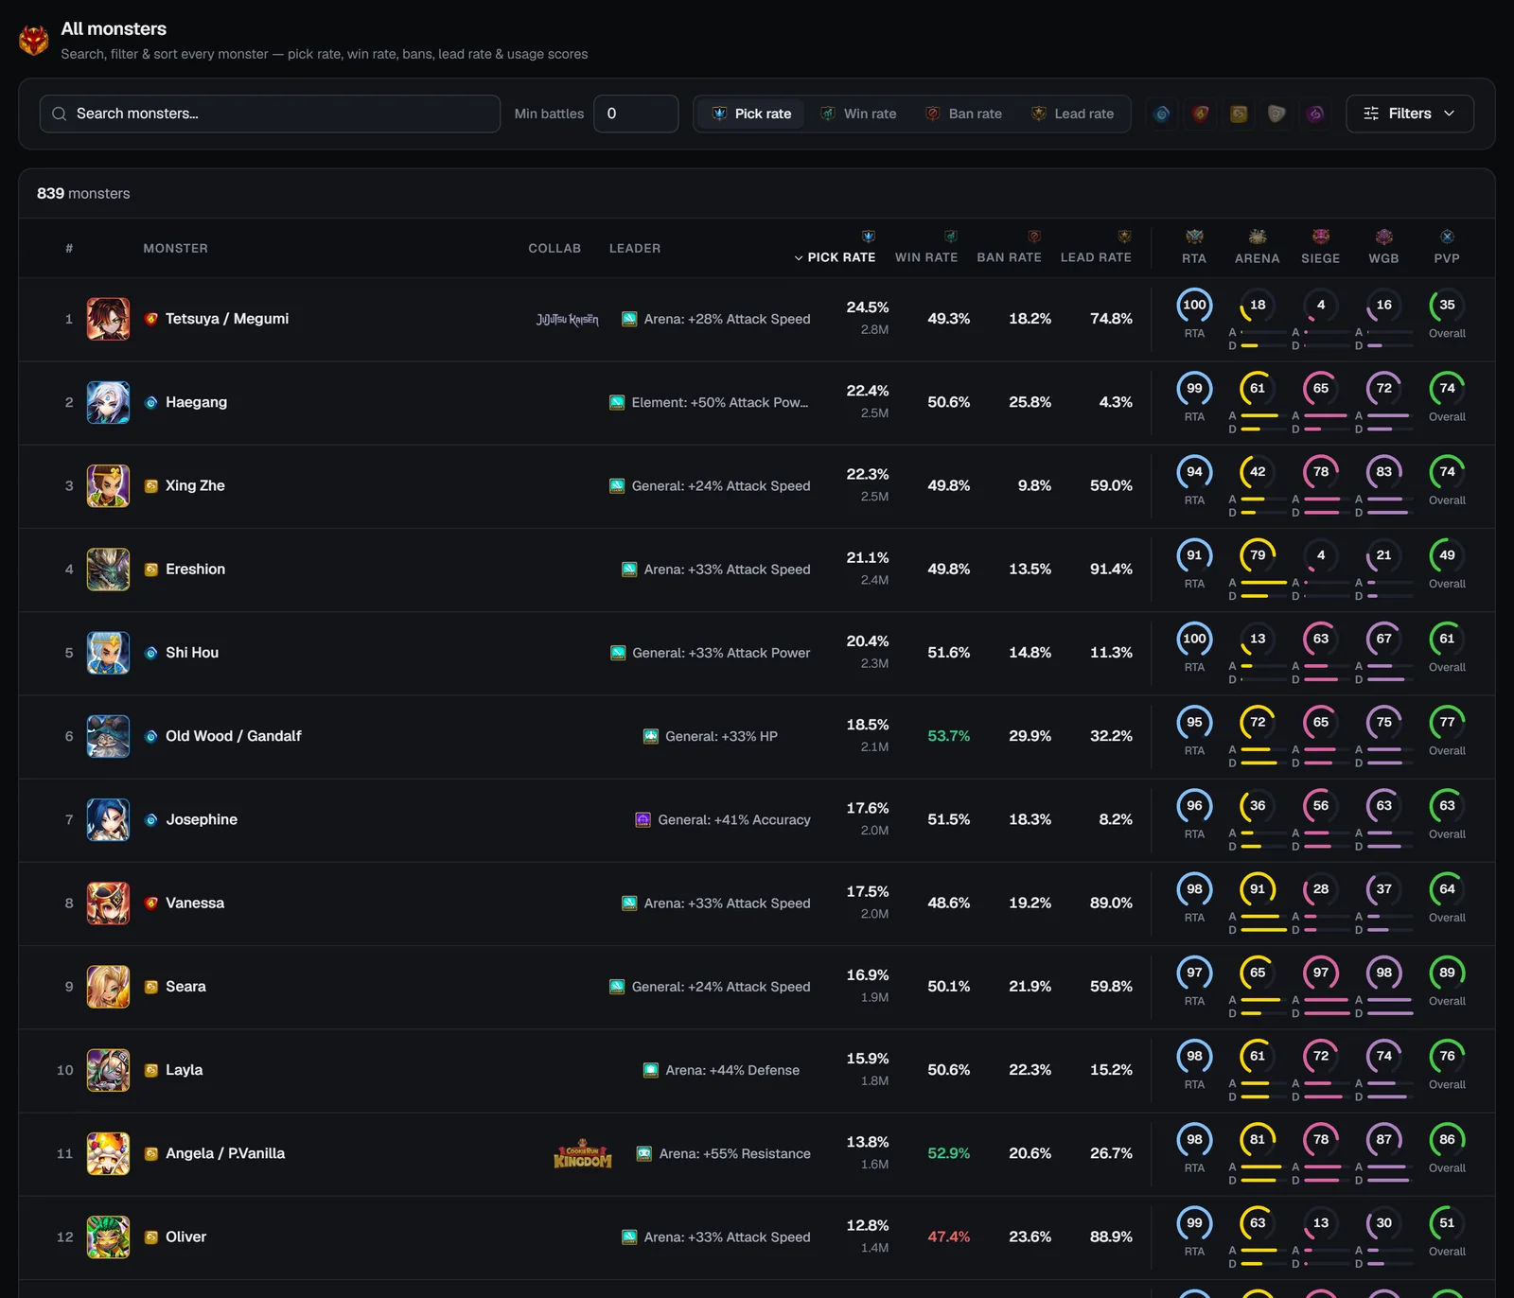Screen dimensions: 1514x1298
Task: Click the Min battles number field
Action: (636, 114)
